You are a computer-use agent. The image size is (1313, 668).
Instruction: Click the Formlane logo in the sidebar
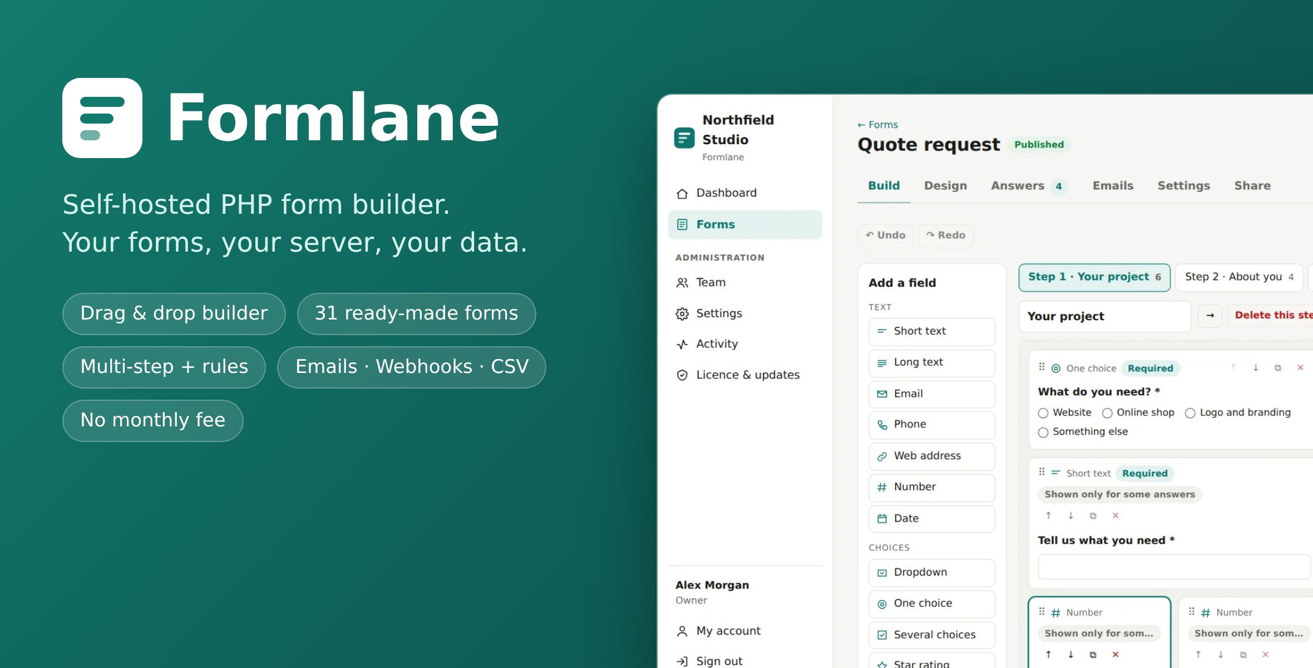point(684,137)
